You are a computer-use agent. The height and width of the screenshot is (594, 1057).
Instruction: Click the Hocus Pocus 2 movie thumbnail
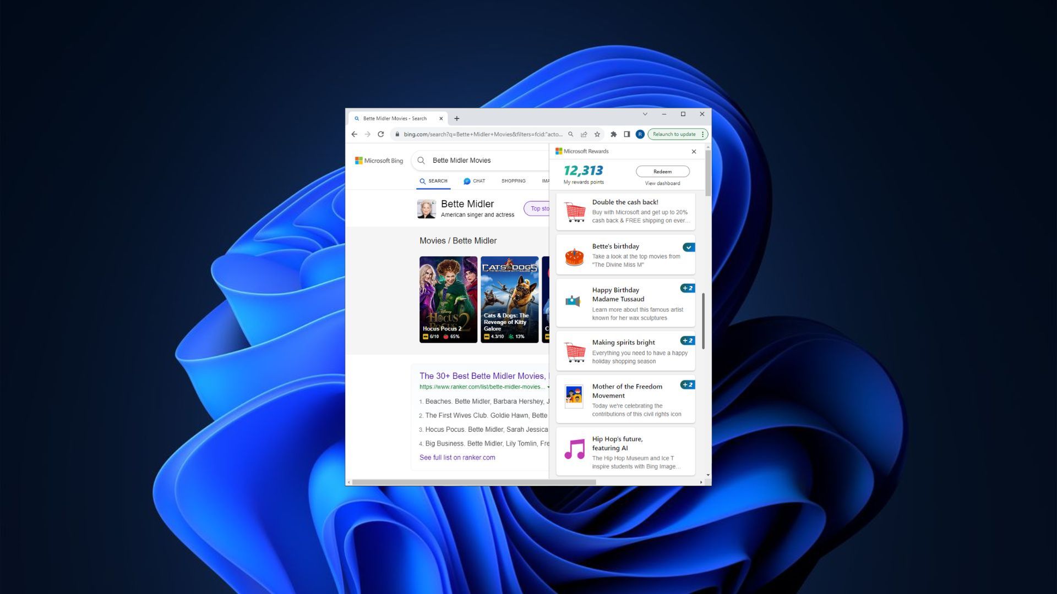pos(447,299)
